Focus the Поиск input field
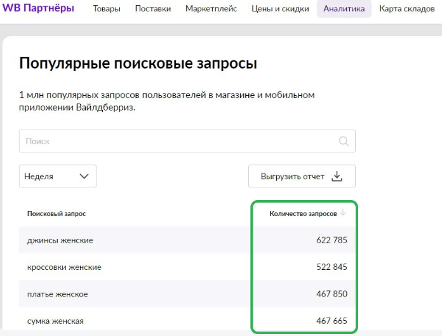This screenshot has height=336, width=442. click(187, 141)
